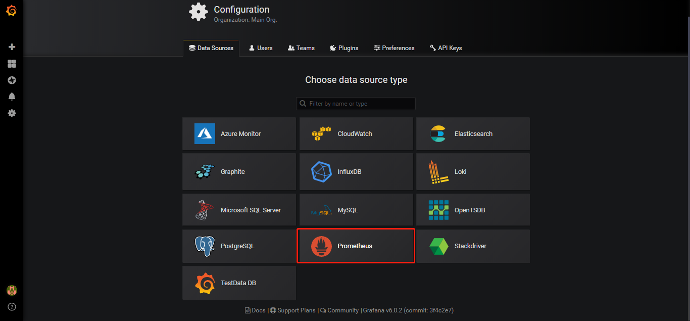
Task: Open the Teams tab
Action: [301, 48]
